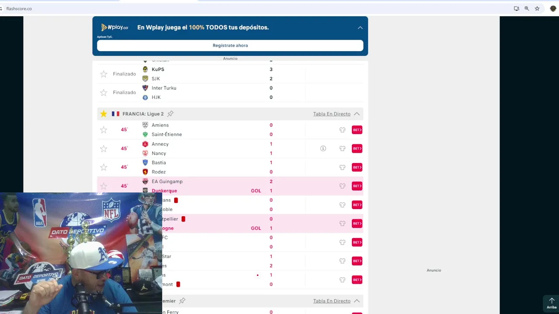559x314 pixels.
Task: Pin the league ending in 'emier'
Action: (x=182, y=301)
